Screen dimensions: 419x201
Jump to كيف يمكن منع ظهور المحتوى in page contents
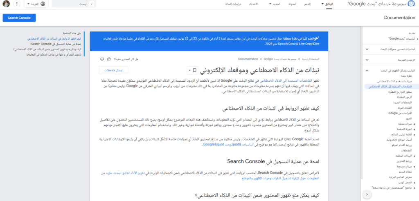(47, 49)
